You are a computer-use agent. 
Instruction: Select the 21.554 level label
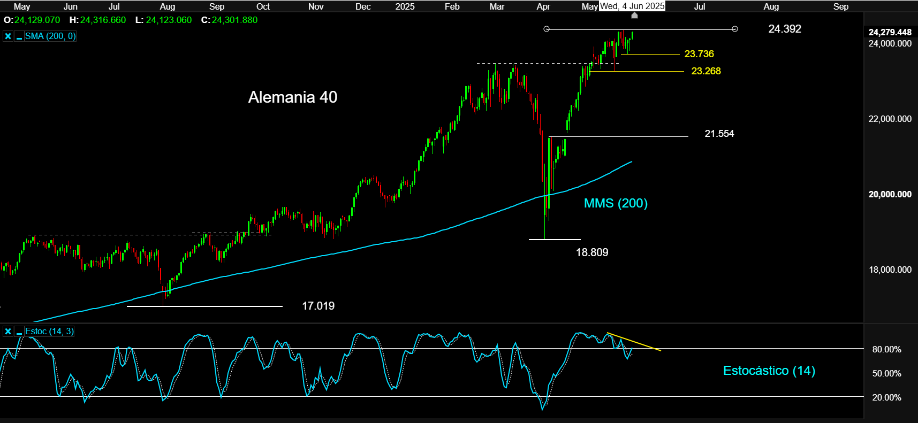coord(719,134)
